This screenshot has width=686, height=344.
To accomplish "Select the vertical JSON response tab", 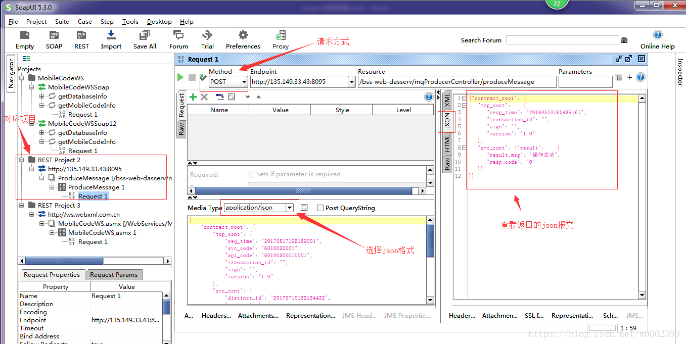I will 447,120.
